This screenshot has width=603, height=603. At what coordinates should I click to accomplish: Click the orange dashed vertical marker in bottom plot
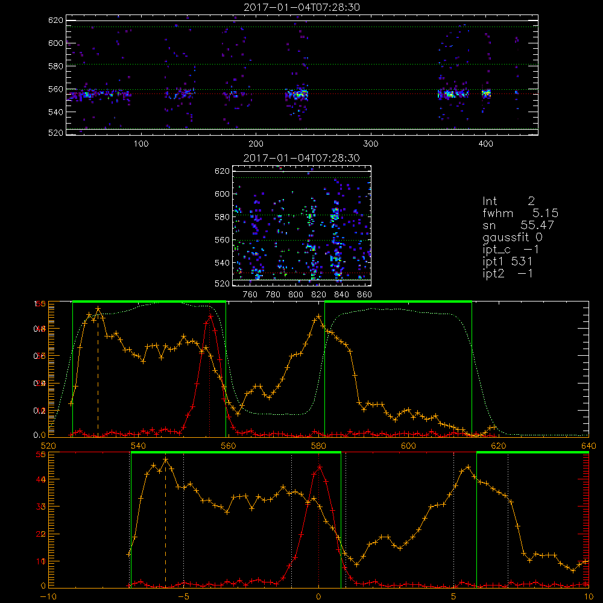point(165,523)
